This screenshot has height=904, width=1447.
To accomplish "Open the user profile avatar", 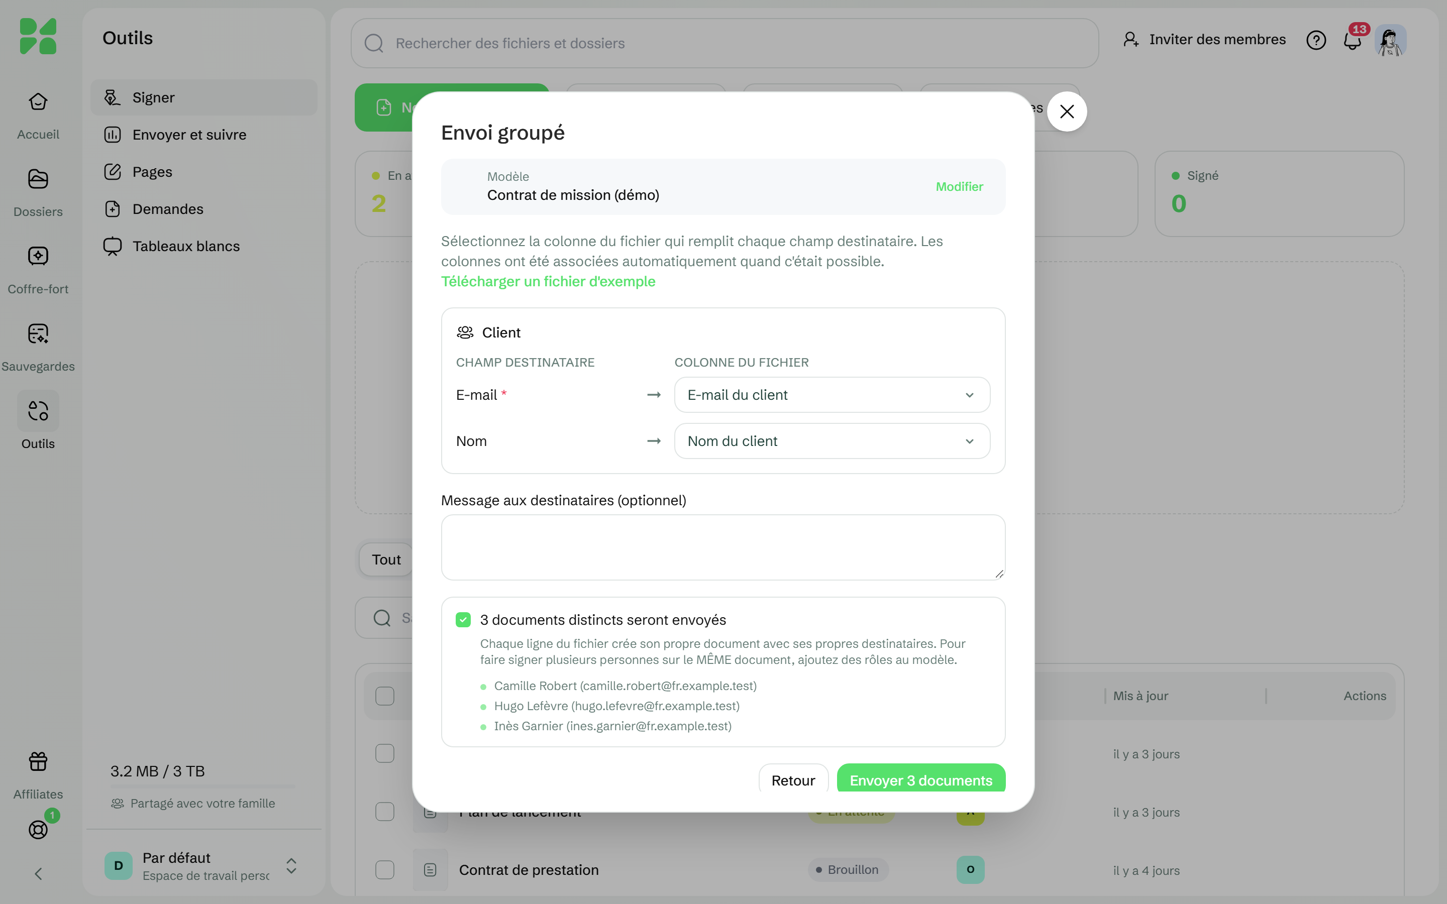I will (x=1391, y=40).
